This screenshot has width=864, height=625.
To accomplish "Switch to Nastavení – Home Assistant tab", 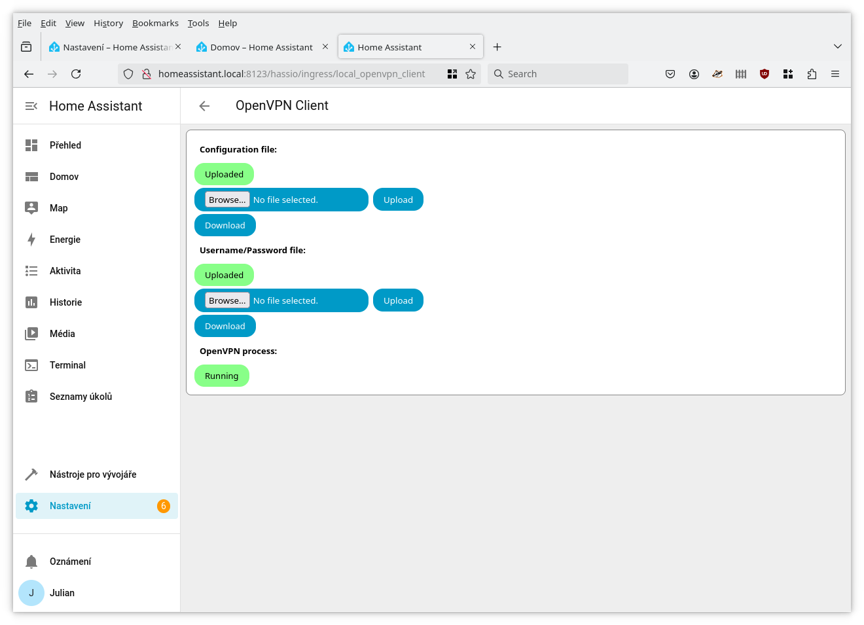I will [x=115, y=47].
